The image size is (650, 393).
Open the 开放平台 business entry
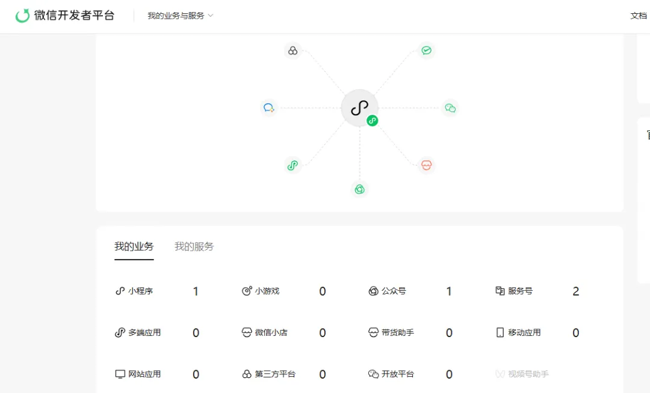[398, 374]
